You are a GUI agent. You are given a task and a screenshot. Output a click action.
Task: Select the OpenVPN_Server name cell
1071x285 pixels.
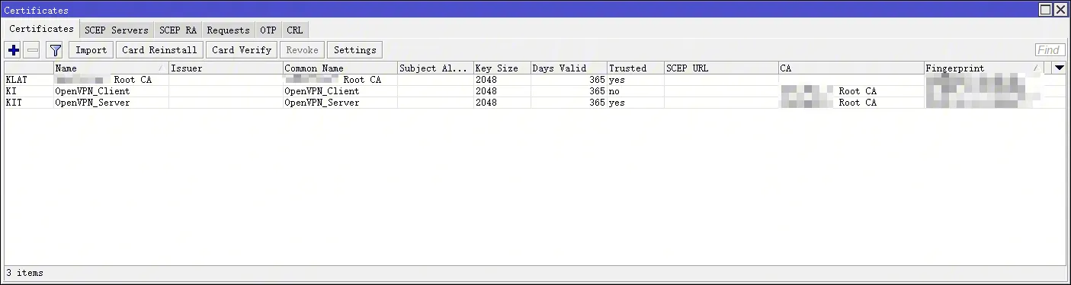[x=111, y=103]
